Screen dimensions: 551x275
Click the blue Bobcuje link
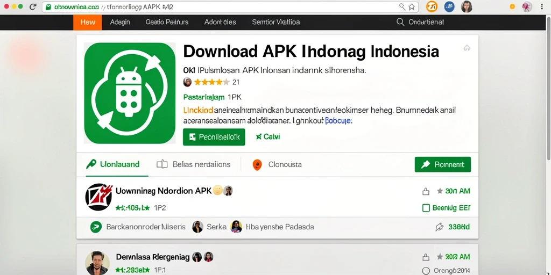coord(338,121)
